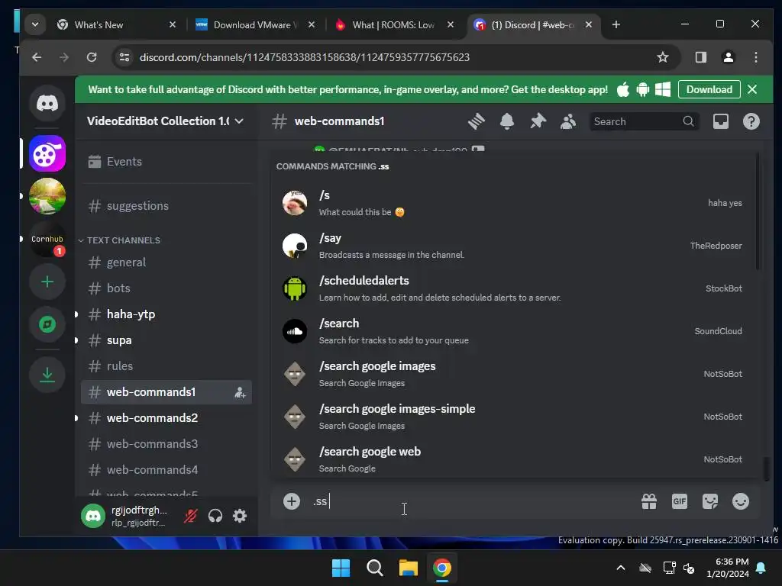Viewport: 782px width, 586px height.
Task: Bookmark page with star icon
Action: pos(662,57)
